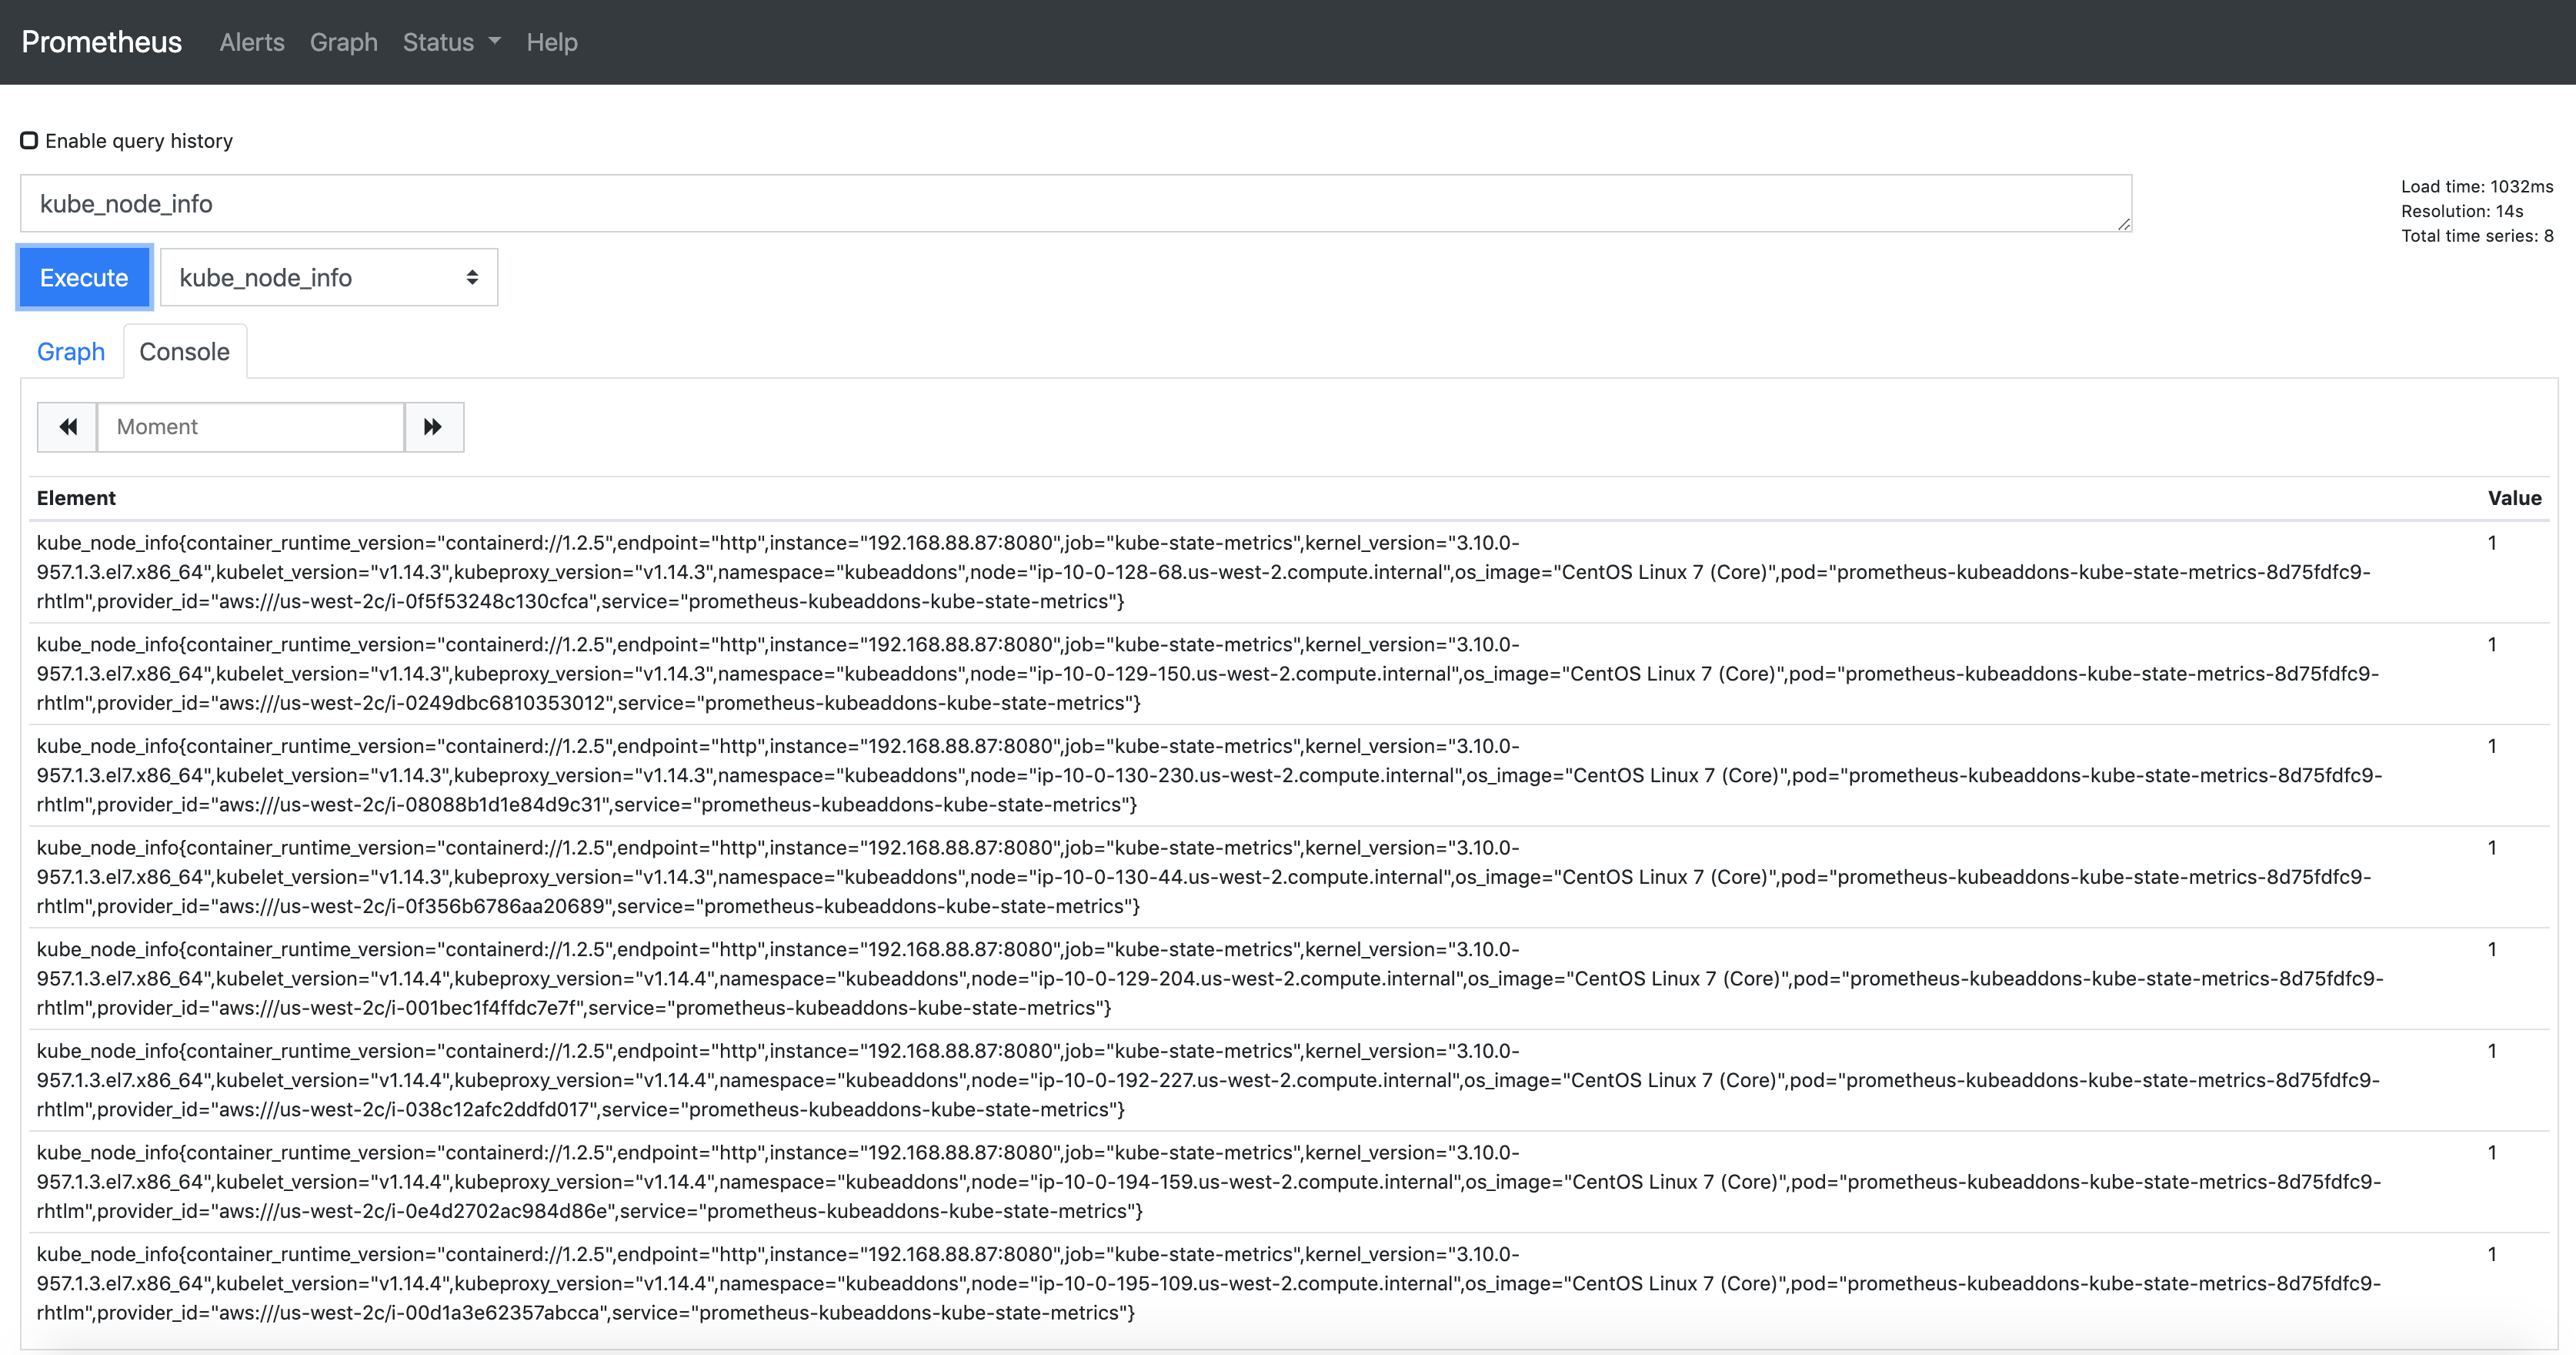Click the Element column header
Viewport: 2576px width, 1355px height.
pyautogui.click(x=76, y=497)
